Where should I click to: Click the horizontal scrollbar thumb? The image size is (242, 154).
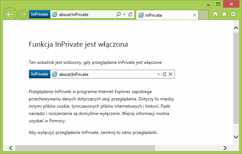click(x=85, y=148)
